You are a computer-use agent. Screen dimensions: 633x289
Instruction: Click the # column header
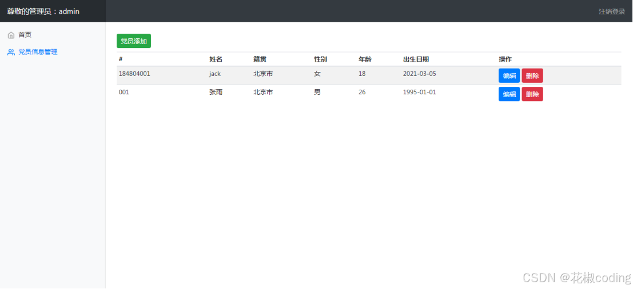[121, 59]
